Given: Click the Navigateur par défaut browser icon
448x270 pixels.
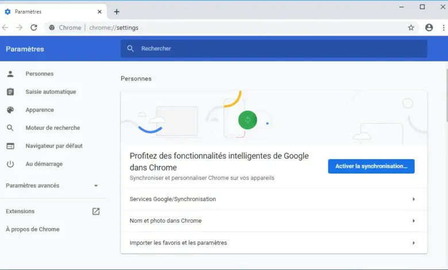Looking at the screenshot, I should point(10,146).
